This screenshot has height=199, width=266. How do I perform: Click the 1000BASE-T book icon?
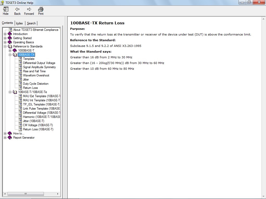pyautogui.click(x=15, y=51)
